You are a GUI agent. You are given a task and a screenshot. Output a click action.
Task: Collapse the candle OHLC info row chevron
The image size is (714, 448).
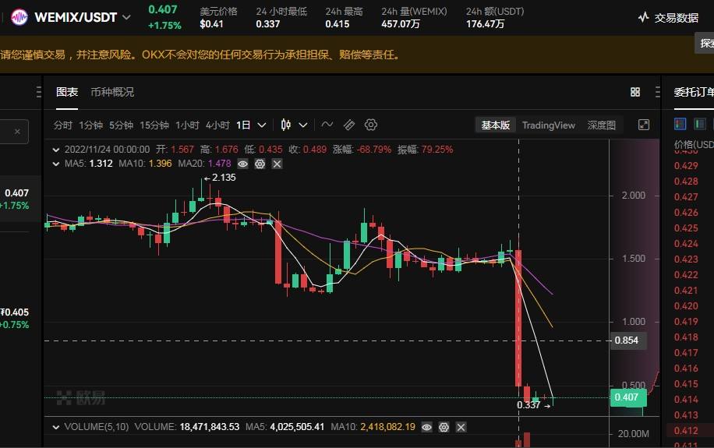tap(56, 150)
